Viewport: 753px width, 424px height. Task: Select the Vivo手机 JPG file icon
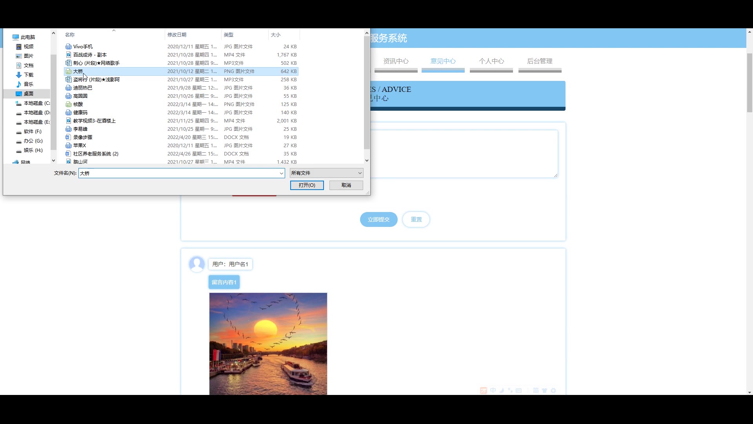(69, 47)
